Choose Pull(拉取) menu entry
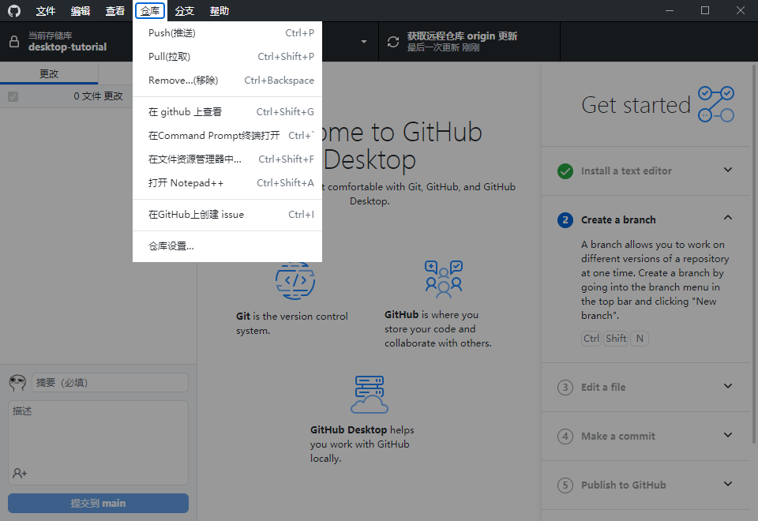Image resolution: width=758 pixels, height=521 pixels. click(227, 57)
